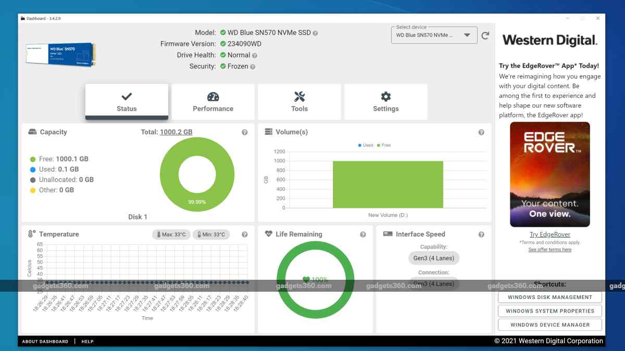This screenshot has height=351, width=625.
Task: Show help for the Life Remaining panel
Action: coord(363,235)
